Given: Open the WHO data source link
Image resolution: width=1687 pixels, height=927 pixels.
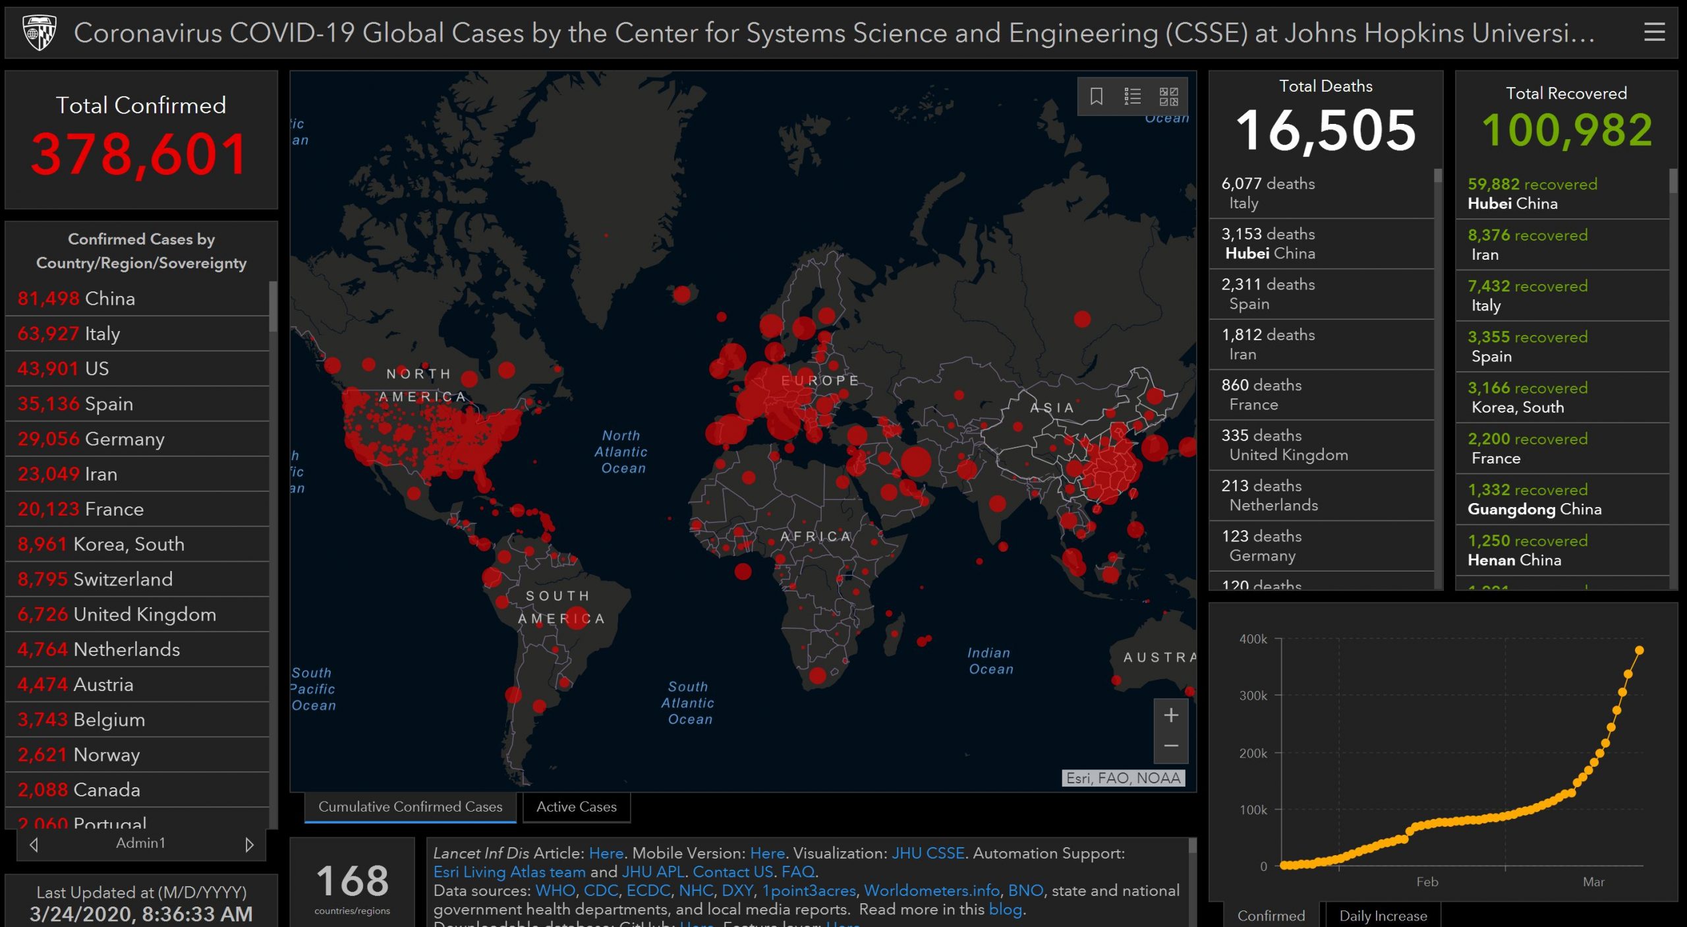Looking at the screenshot, I should point(556,890).
